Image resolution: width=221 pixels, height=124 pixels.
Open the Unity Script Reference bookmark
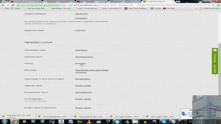tap(136, 8)
